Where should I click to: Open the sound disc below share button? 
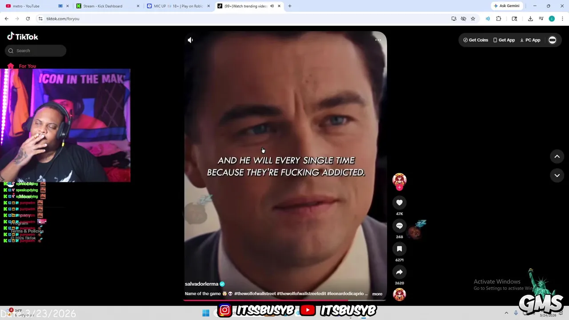click(399, 294)
